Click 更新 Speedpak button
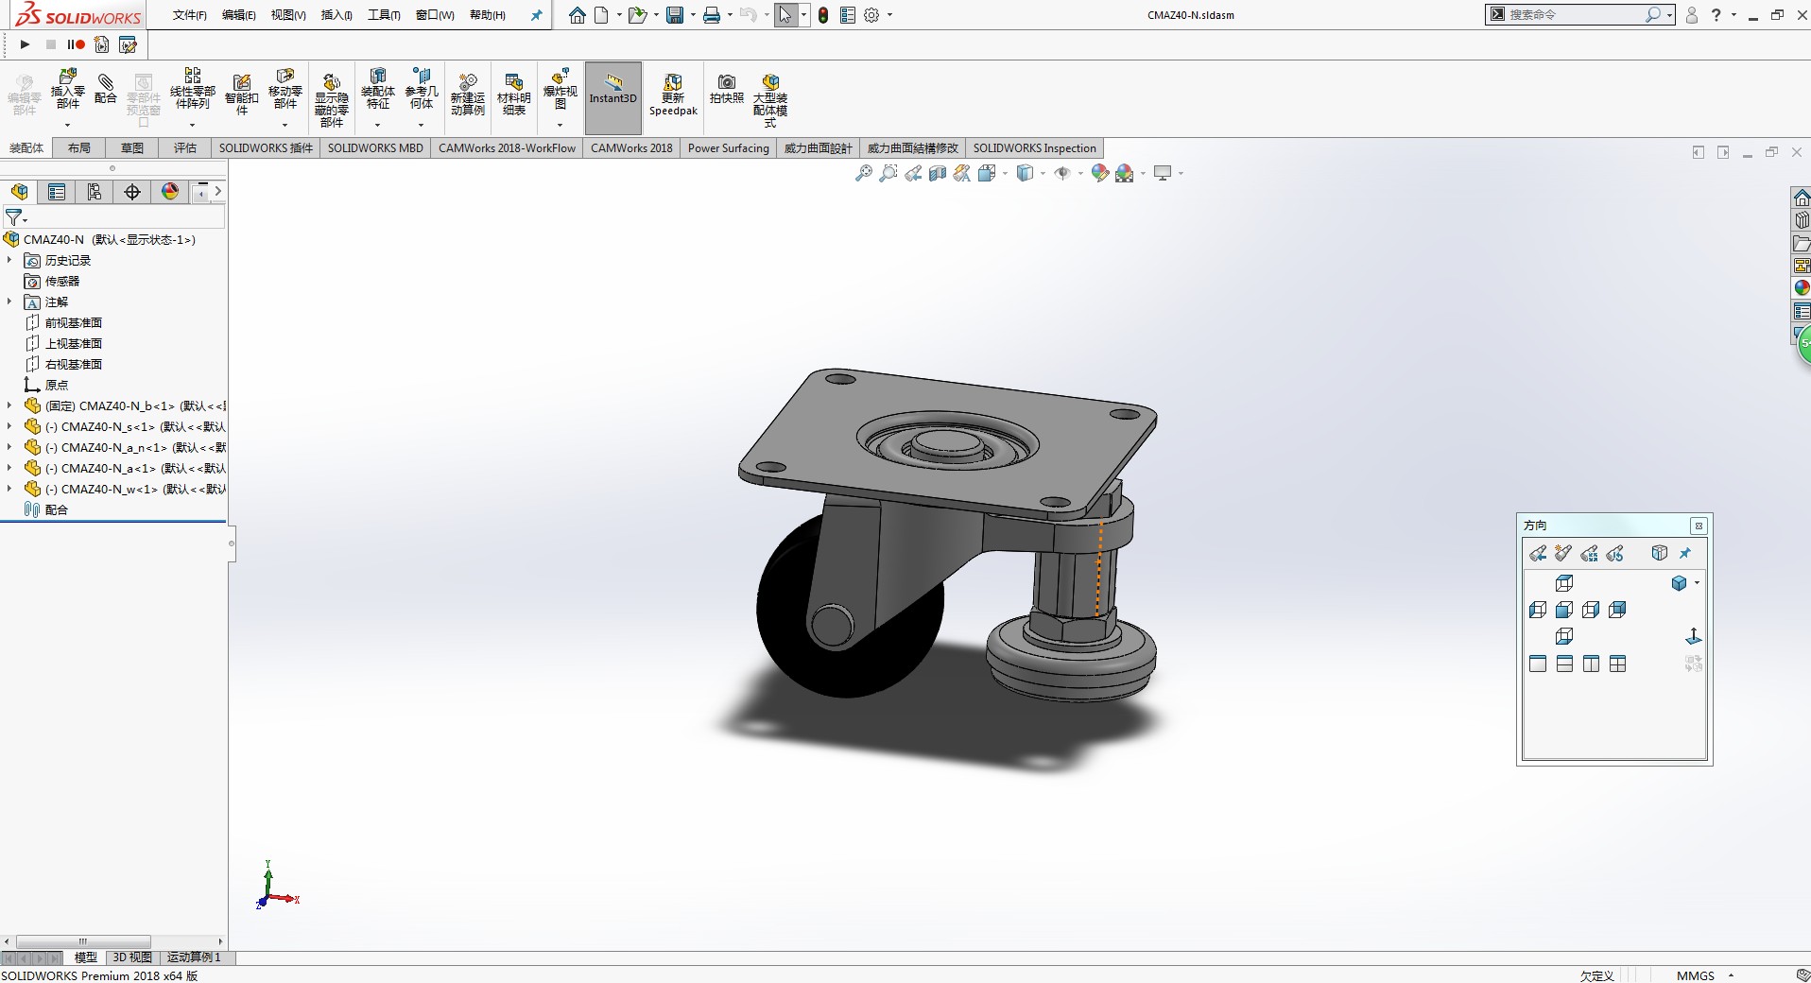Viewport: 1811px width, 983px height. 673,95
